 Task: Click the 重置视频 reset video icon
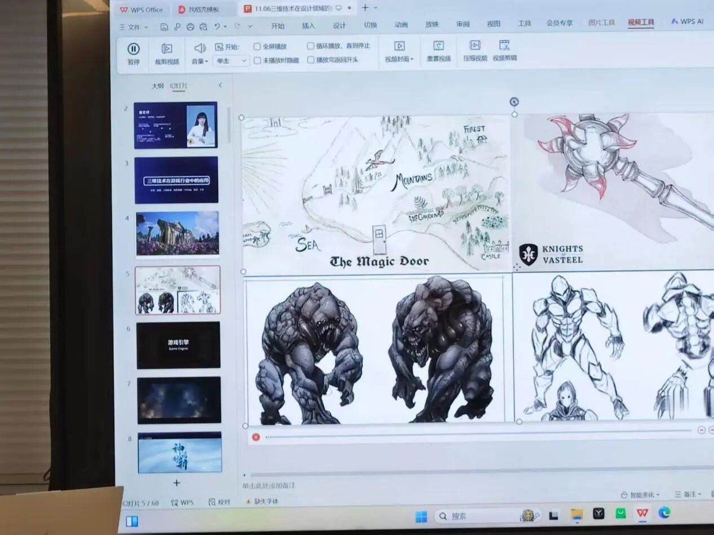coord(438,46)
